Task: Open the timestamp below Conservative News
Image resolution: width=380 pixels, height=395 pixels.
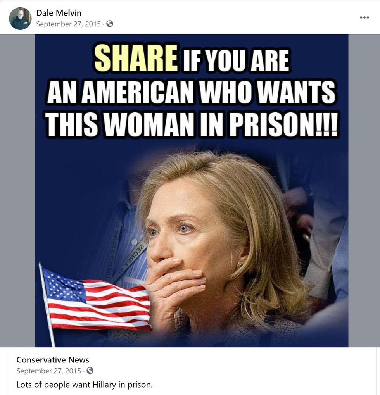Action: 48,371
